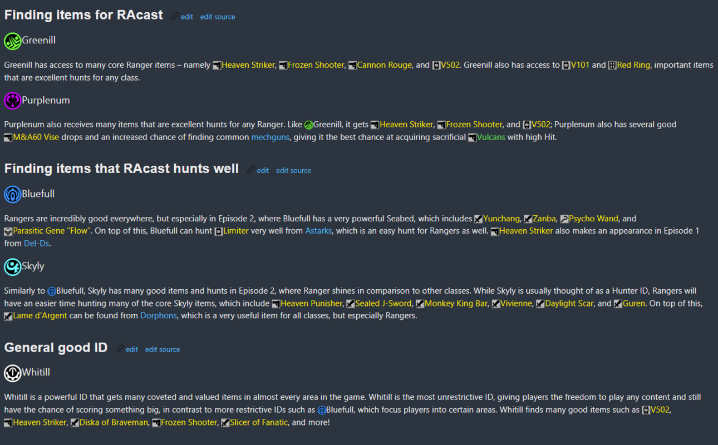Click the cyan Skyly section ID icon
Image resolution: width=718 pixels, height=445 pixels.
(x=12, y=266)
